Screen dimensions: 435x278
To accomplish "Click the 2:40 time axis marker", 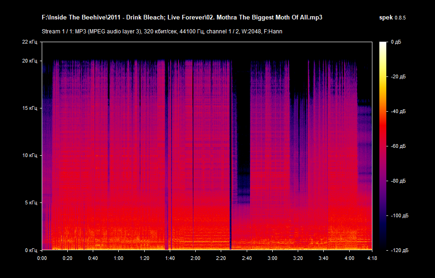I will [247, 258].
